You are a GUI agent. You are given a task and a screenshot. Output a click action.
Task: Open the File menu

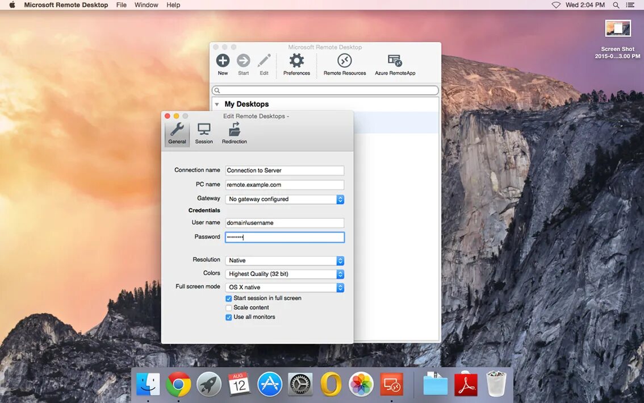[121, 5]
